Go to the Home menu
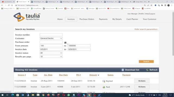Image resolution: width=174 pixels, height=97 pixels. point(60,19)
